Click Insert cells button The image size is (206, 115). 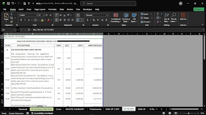click(x=145, y=14)
